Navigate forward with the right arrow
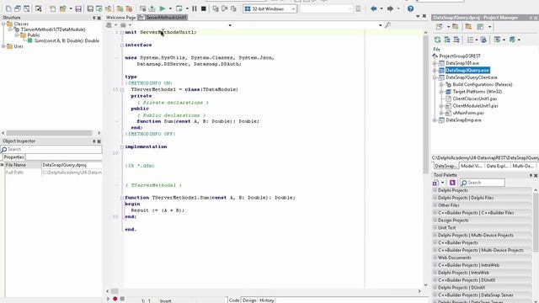The image size is (539, 303). pyautogui.click(x=390, y=8)
